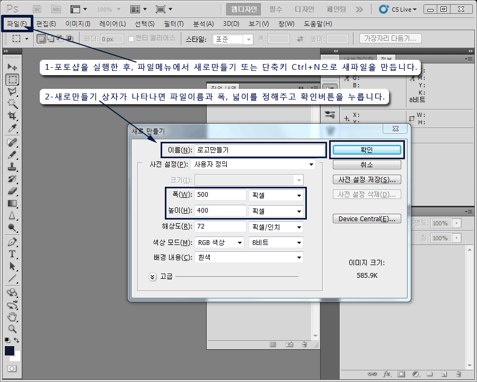
Task: Select the 3D Orbit camera tool
Action: pos(12,305)
